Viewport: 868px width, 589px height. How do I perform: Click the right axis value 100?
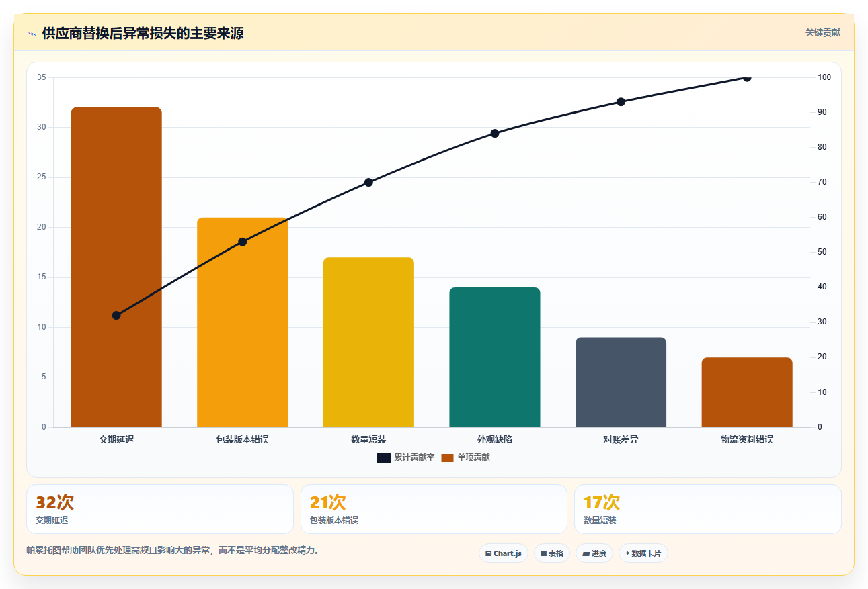[x=824, y=77]
